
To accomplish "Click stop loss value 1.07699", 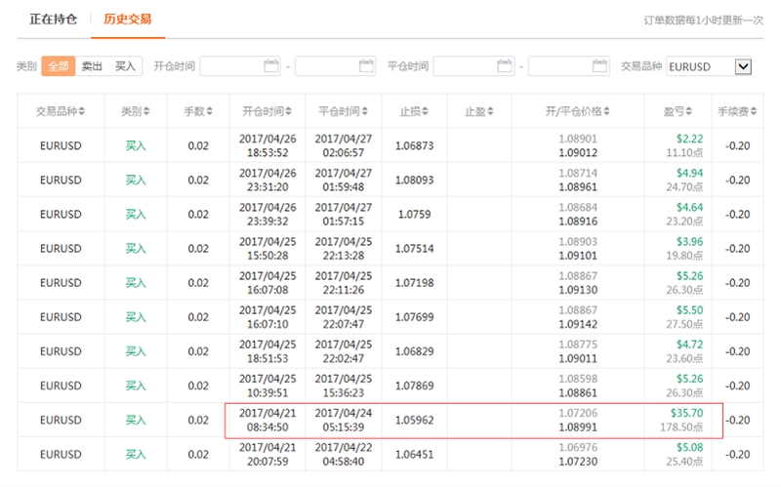I will [x=414, y=317].
